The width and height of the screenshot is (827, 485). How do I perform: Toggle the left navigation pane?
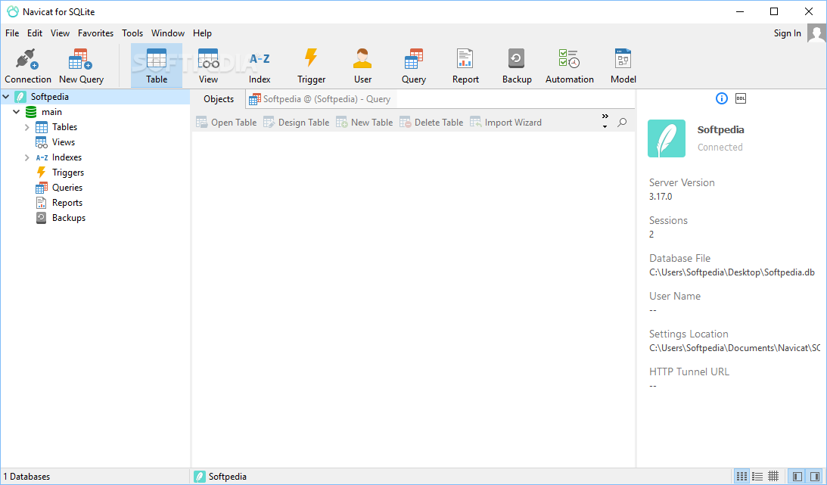797,477
